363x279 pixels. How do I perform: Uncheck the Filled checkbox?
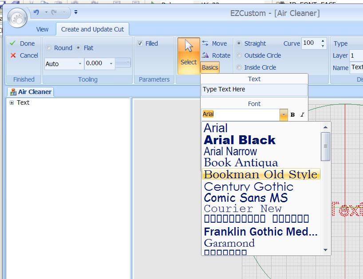(x=140, y=43)
